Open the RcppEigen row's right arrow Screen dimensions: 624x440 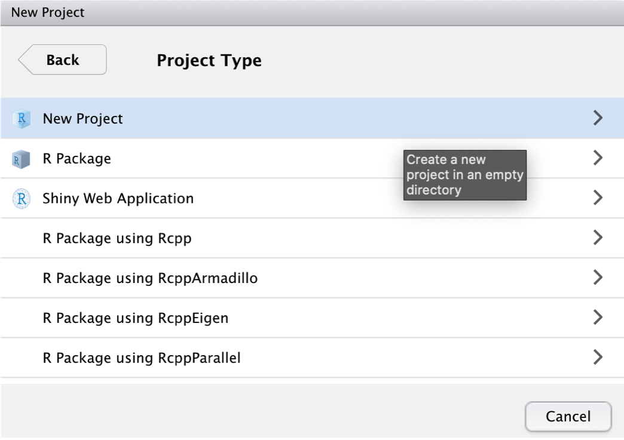coord(597,318)
